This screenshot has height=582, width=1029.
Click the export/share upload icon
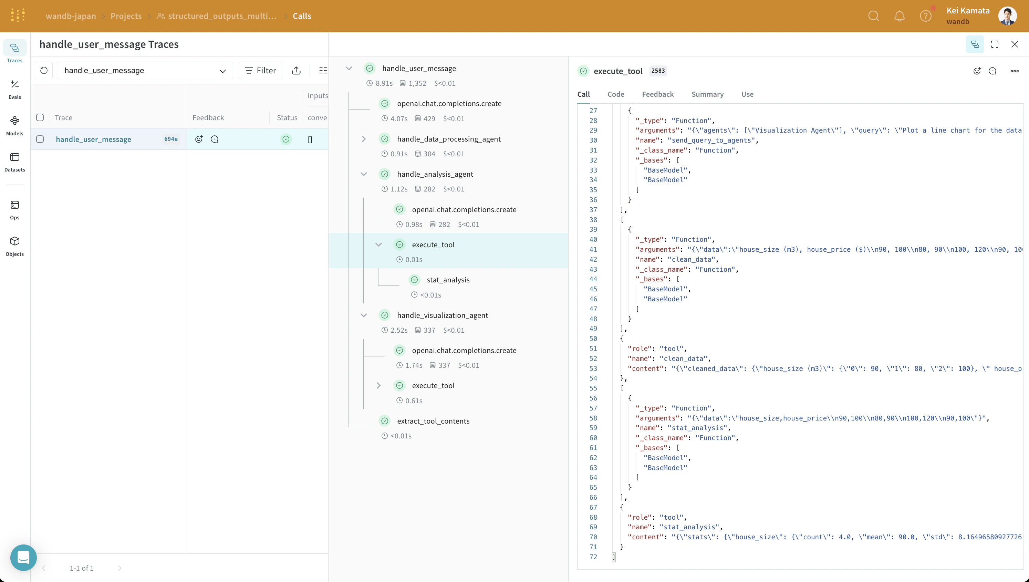pos(296,70)
